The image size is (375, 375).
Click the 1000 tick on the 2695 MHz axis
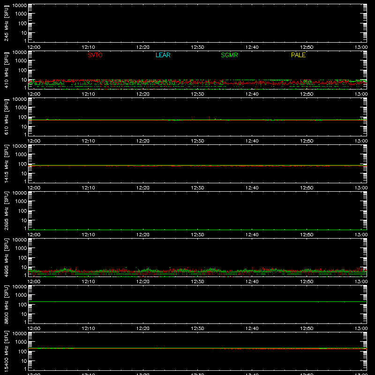[x=21, y=202]
